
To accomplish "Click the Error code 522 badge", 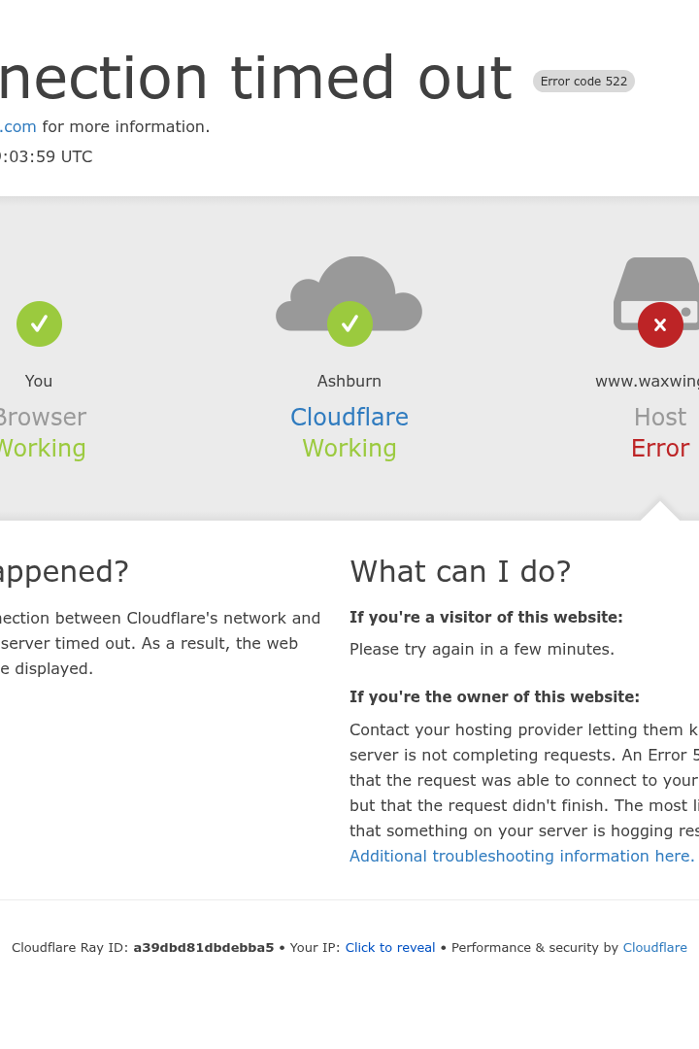I will point(583,81).
